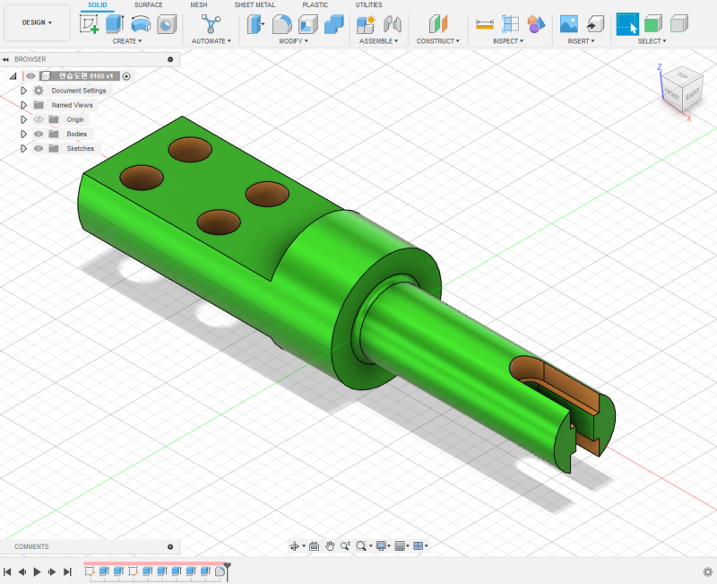Image resolution: width=717 pixels, height=584 pixels.
Task: Expand the Named Views tree node
Action: [x=24, y=105]
